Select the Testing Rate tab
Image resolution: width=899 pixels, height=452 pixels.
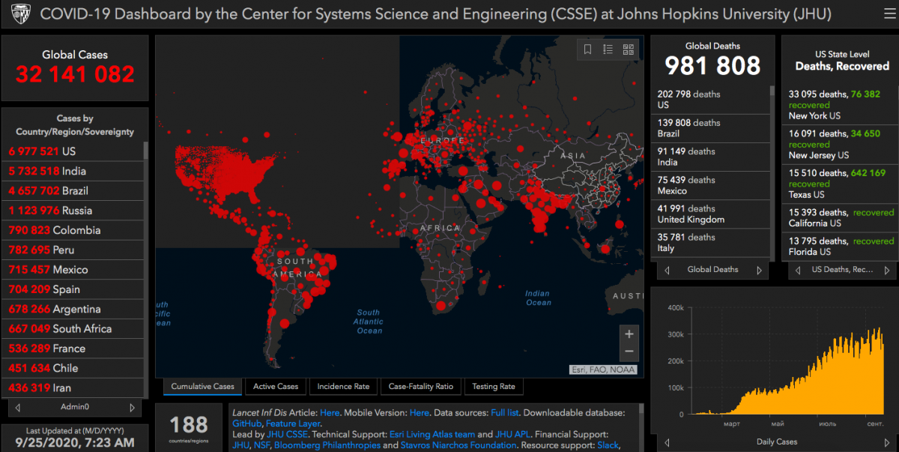[494, 387]
